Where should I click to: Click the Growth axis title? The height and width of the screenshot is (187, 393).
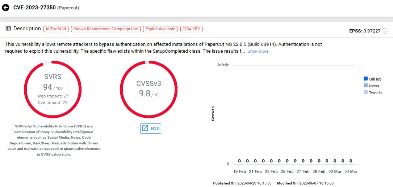213,114
